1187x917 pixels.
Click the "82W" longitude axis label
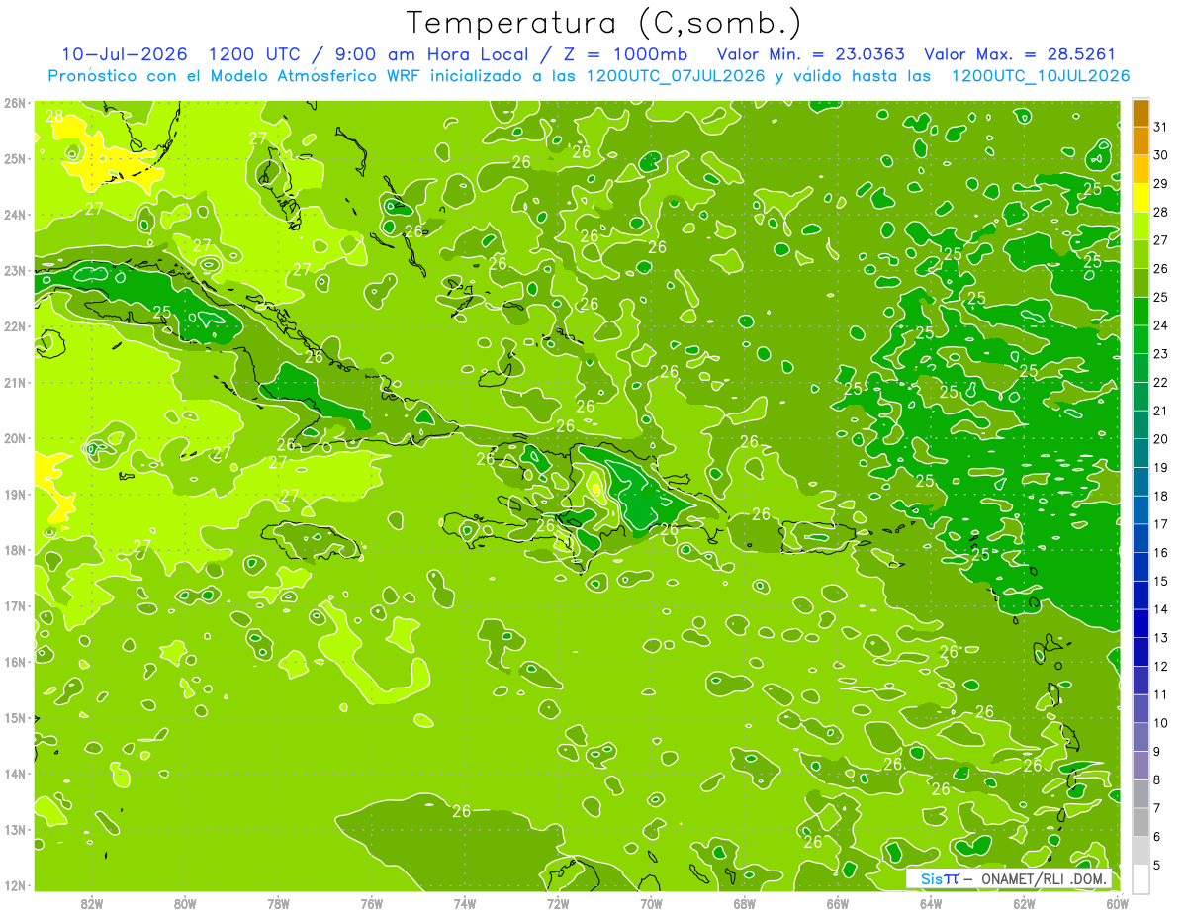(x=91, y=903)
